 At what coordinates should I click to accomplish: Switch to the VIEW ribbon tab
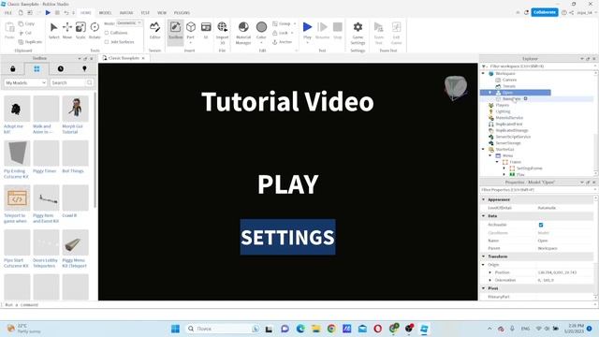tap(162, 12)
